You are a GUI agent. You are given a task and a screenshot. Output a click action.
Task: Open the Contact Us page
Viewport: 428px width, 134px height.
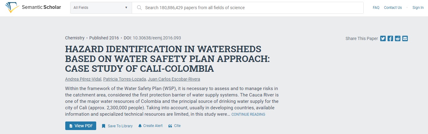pyautogui.click(x=393, y=8)
